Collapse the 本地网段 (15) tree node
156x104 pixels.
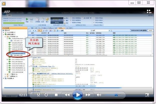point(6,37)
